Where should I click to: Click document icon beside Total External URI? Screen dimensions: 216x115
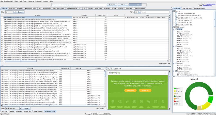pyautogui.click(x=176, y=25)
